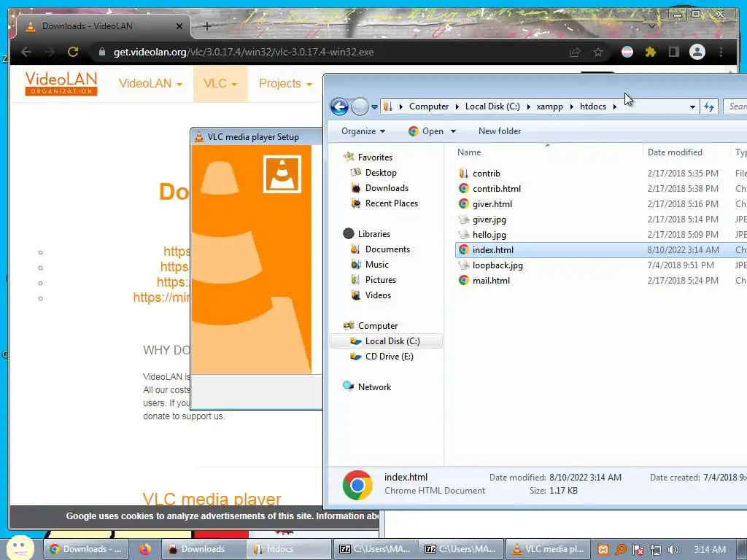This screenshot has width=747, height=560.
Task: Click the Windows Start button
Action: tap(20, 548)
